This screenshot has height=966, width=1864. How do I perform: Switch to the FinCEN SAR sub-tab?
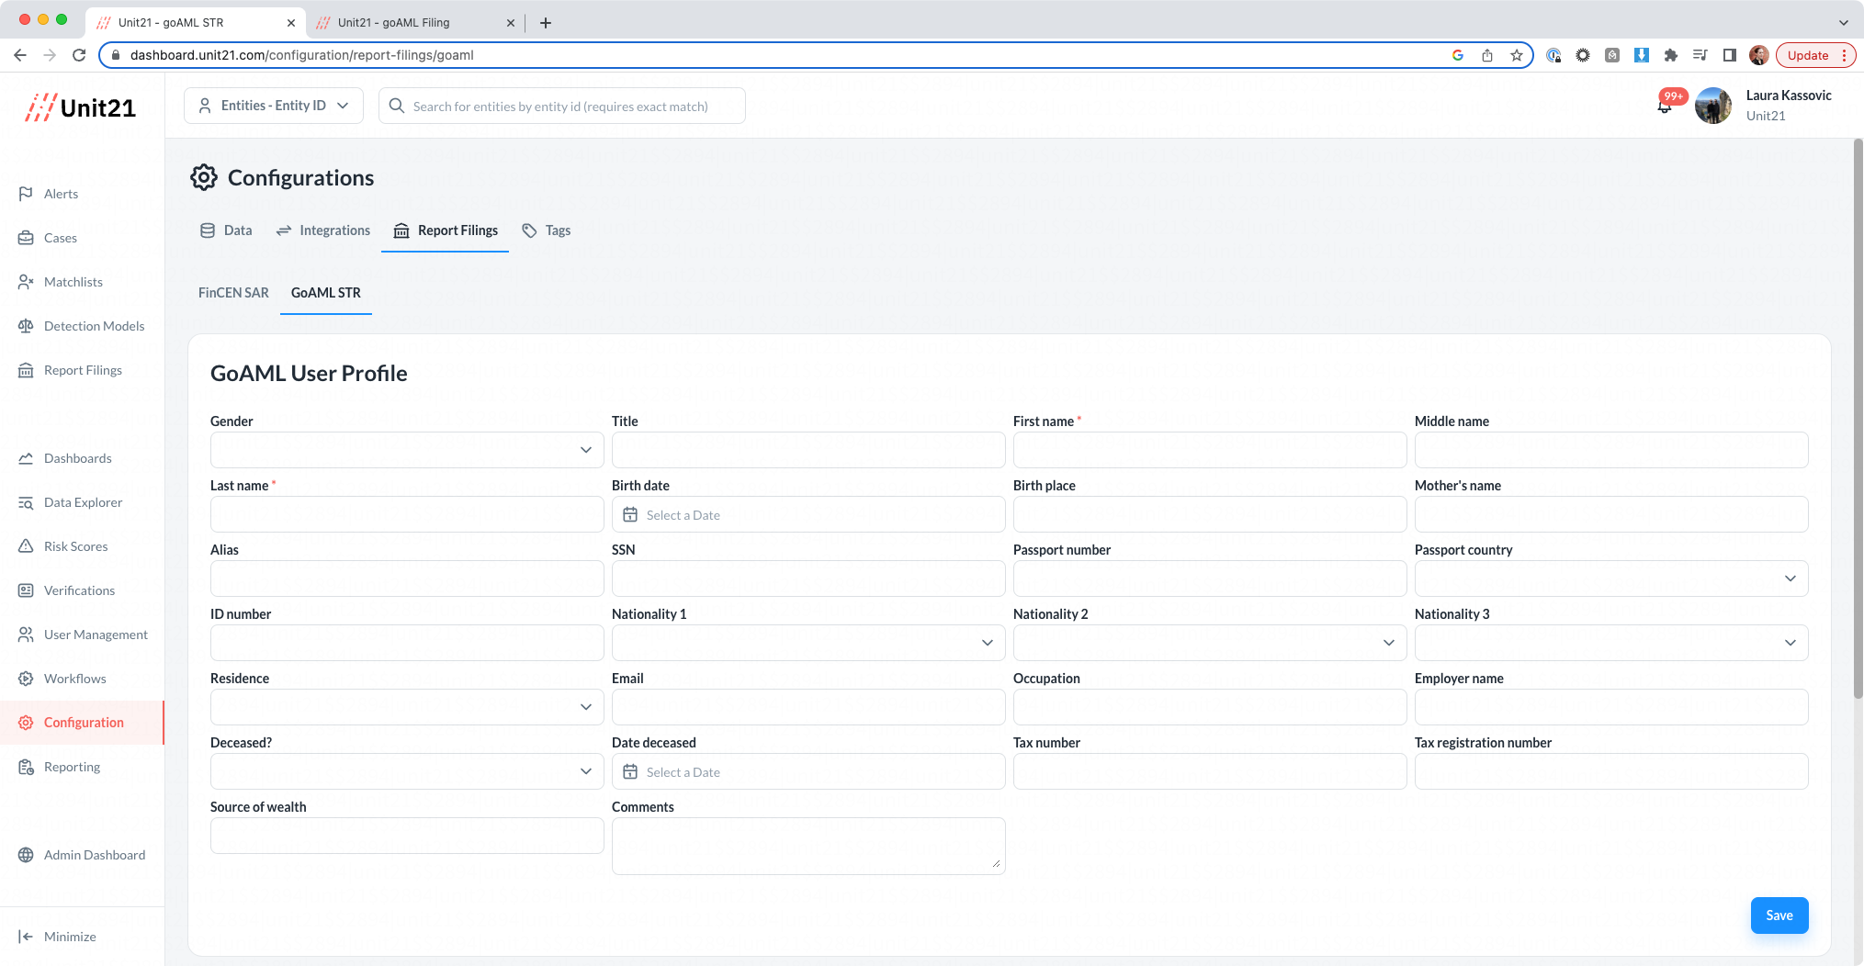click(x=233, y=293)
